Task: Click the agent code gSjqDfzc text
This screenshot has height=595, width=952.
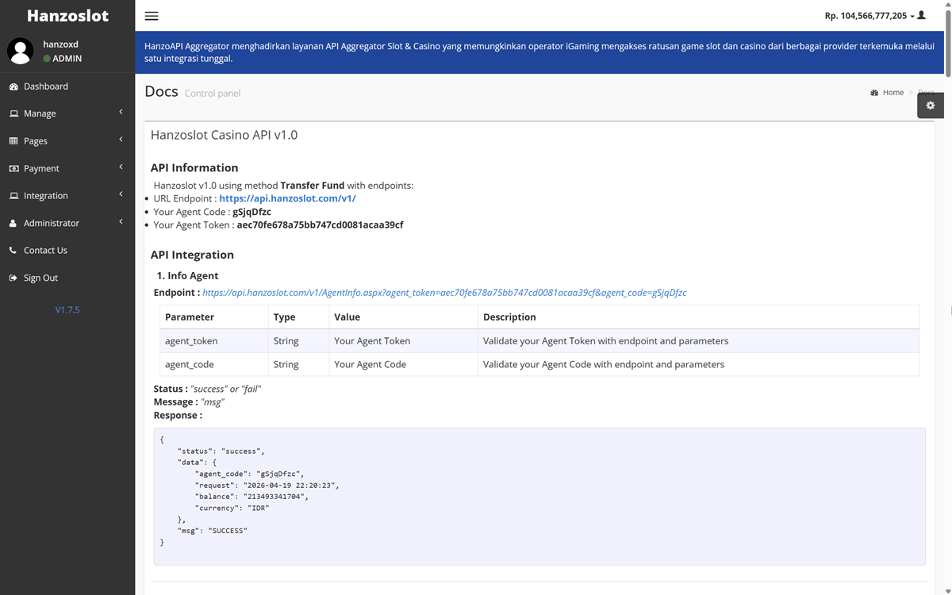Action: (x=251, y=212)
